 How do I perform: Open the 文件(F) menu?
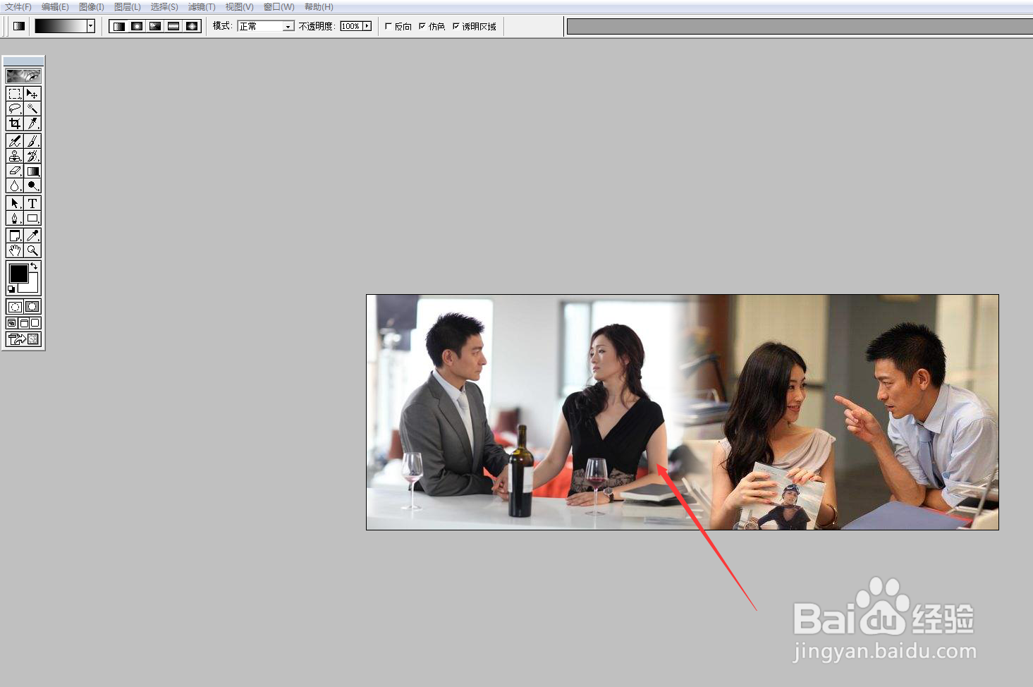click(18, 7)
